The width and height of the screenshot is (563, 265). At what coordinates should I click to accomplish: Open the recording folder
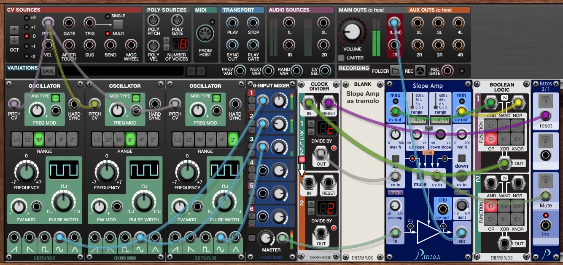pos(395,71)
